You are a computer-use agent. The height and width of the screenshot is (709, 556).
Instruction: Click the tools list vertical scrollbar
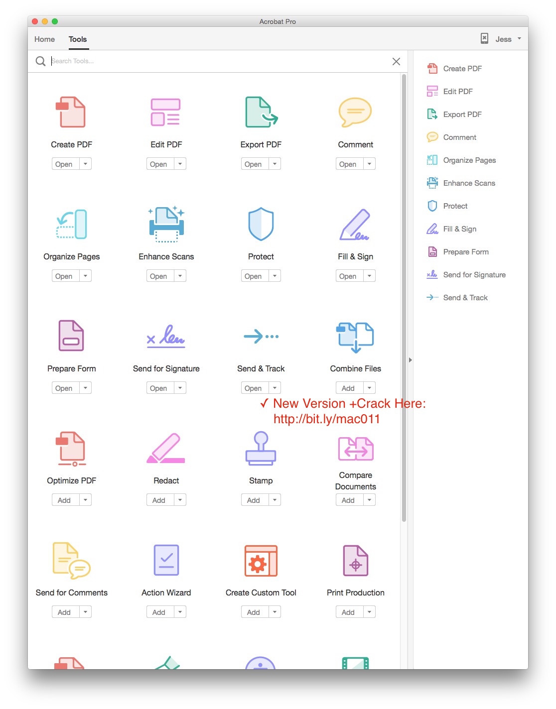click(404, 298)
